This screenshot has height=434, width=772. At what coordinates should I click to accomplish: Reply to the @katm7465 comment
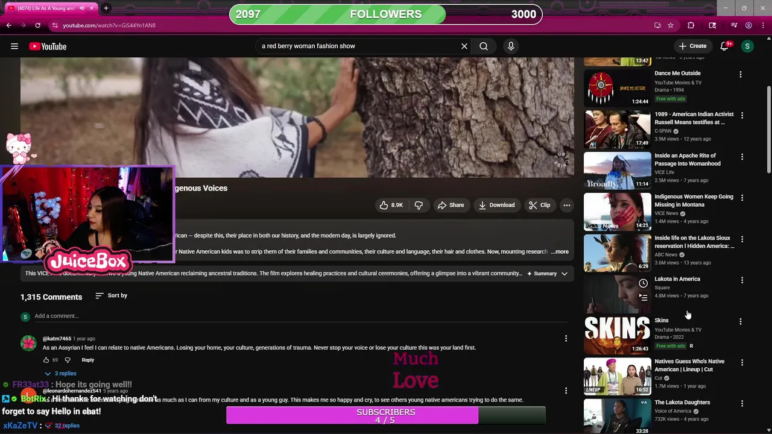(87, 360)
